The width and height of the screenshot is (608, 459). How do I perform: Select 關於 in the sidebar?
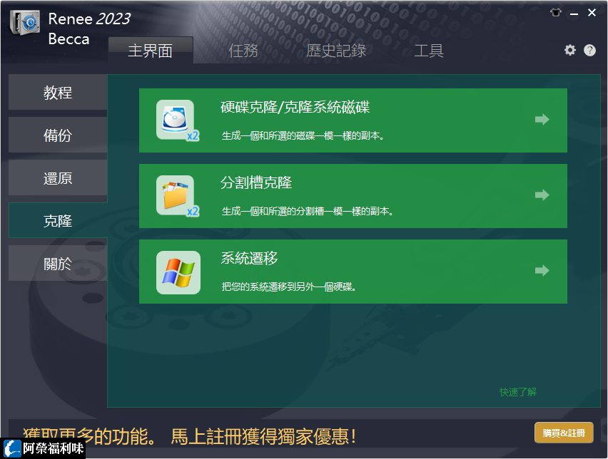click(58, 264)
